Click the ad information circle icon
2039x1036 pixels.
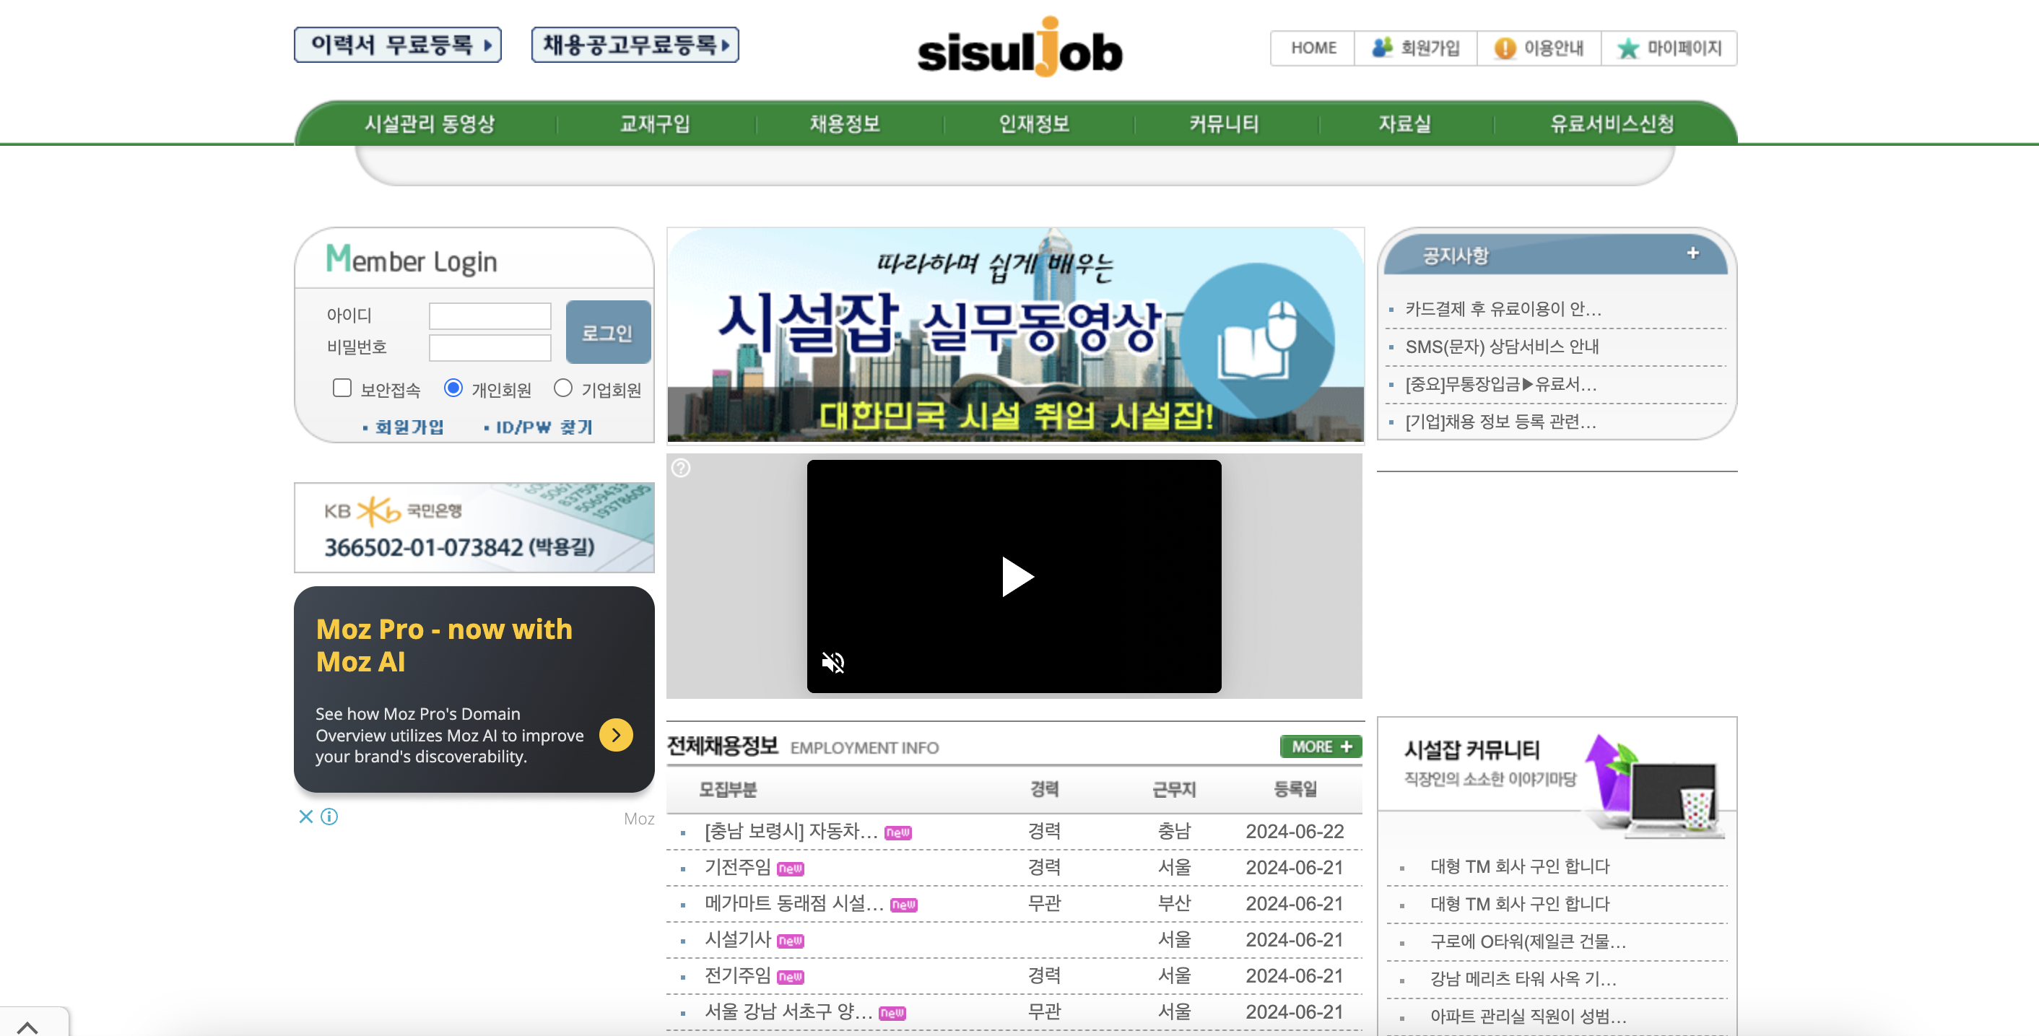[x=329, y=816]
